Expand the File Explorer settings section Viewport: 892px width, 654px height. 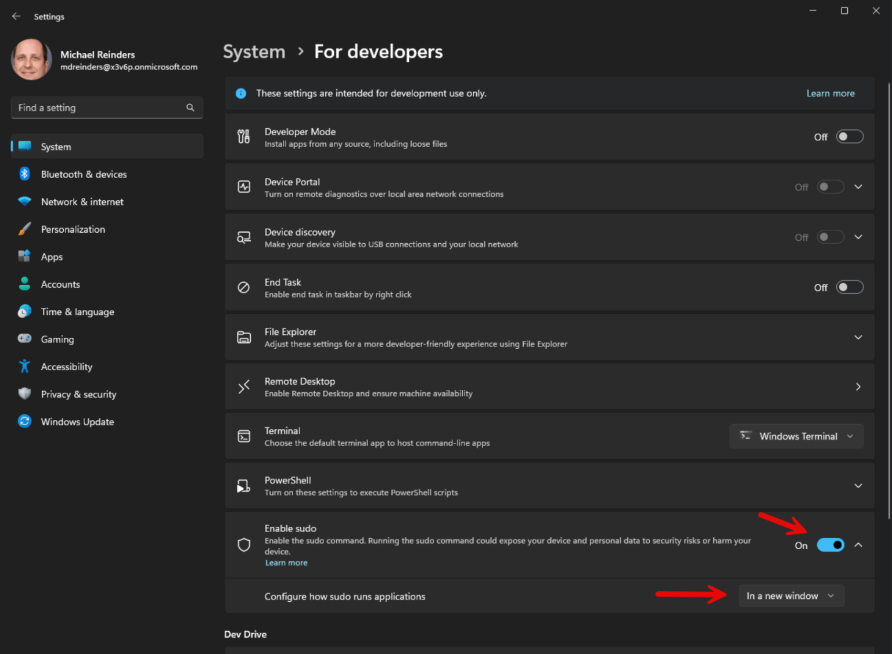pos(858,337)
